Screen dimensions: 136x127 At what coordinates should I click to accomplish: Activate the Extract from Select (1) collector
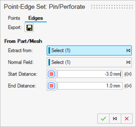pos(89,51)
